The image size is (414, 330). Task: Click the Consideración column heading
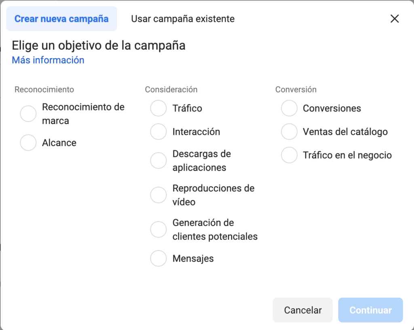coord(171,89)
